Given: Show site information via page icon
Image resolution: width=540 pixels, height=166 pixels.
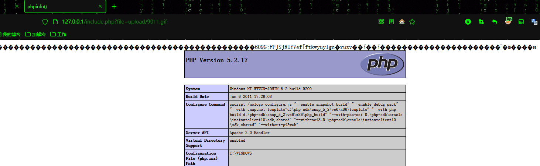Looking at the screenshot, I should click(x=55, y=22).
